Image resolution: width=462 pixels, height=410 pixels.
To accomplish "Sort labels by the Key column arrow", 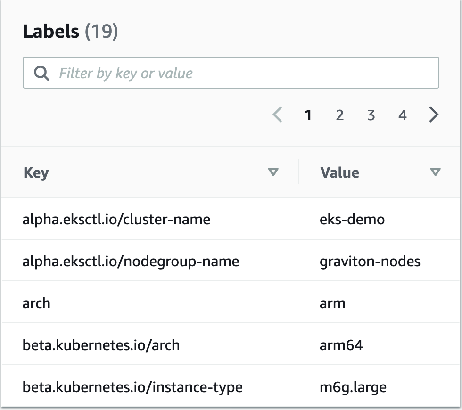I will click(273, 172).
